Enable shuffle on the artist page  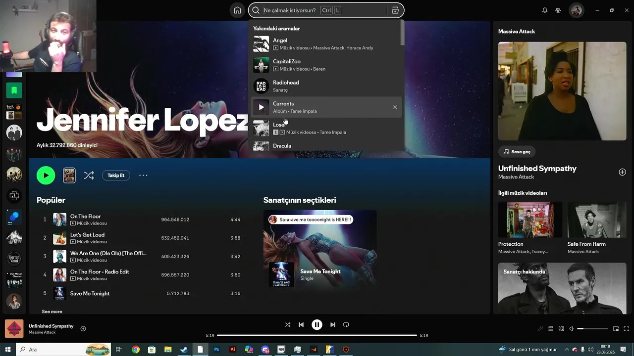89,175
